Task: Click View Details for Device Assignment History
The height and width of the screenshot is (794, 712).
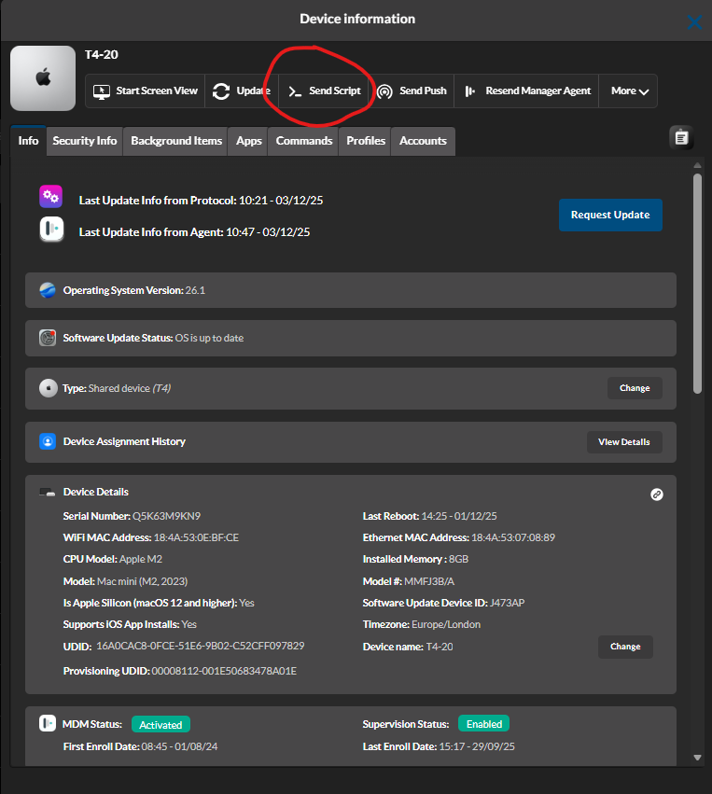Action: [624, 442]
